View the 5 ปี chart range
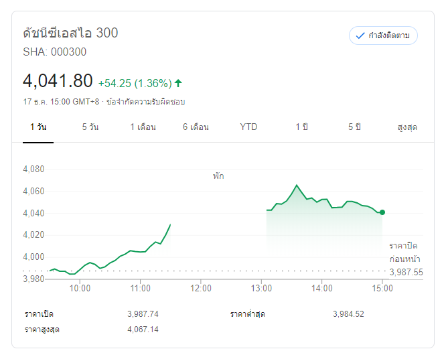The width and height of the screenshot is (446, 357). pos(354,127)
